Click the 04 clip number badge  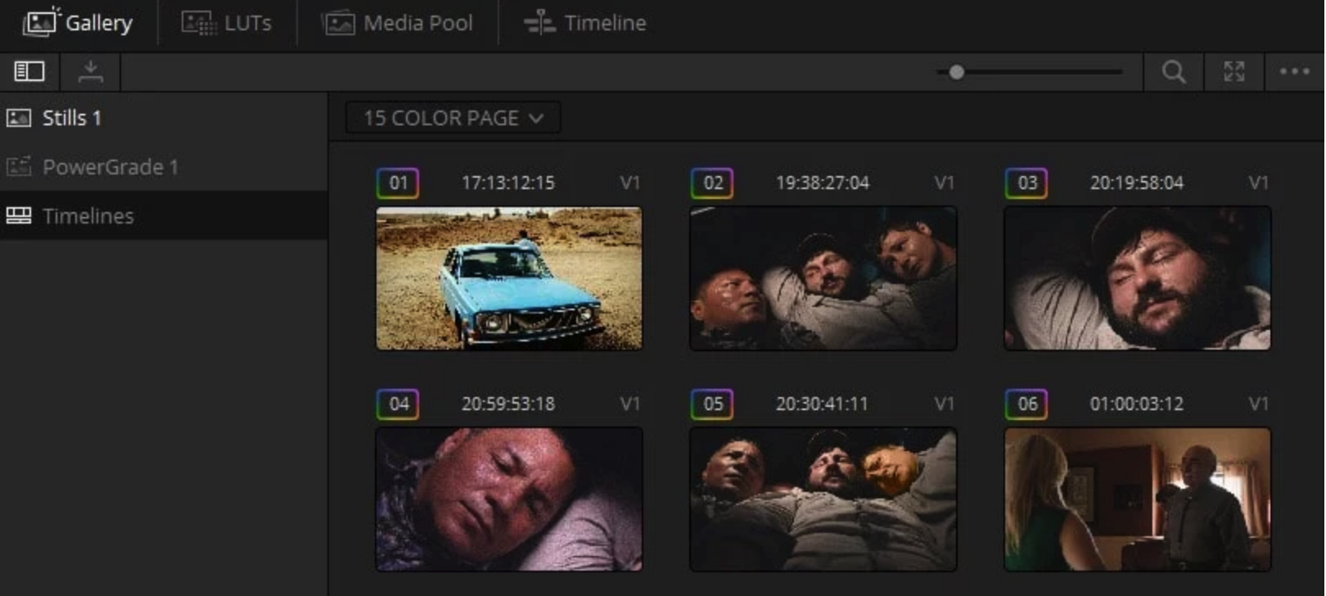pos(398,404)
